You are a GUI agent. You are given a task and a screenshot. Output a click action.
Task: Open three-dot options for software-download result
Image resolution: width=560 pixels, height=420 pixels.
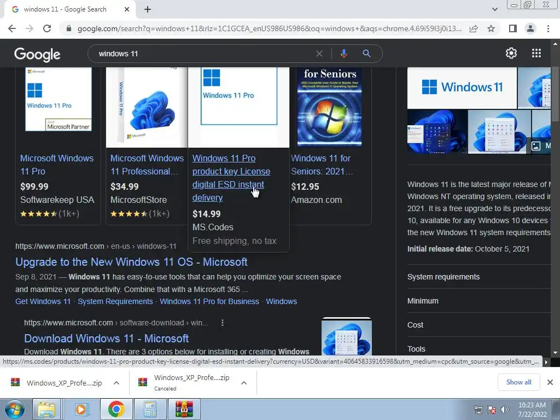tap(222, 323)
